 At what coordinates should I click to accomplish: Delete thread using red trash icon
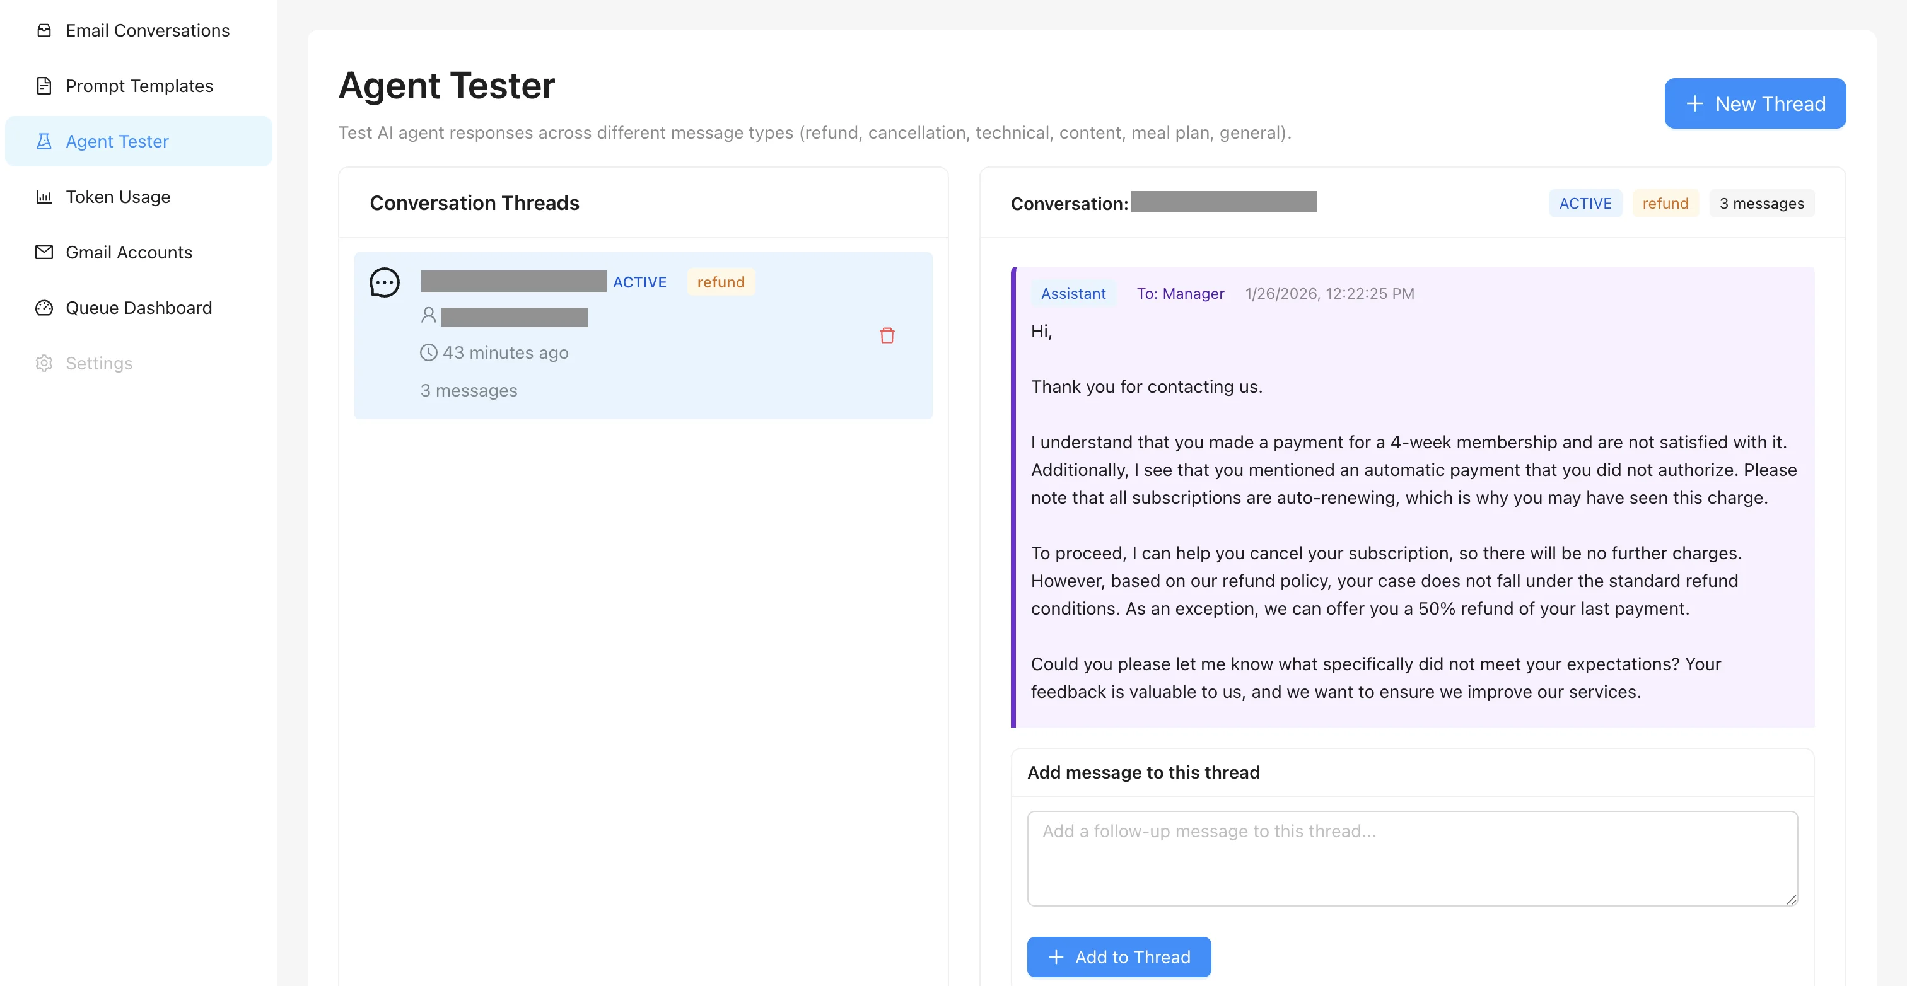coord(887,335)
